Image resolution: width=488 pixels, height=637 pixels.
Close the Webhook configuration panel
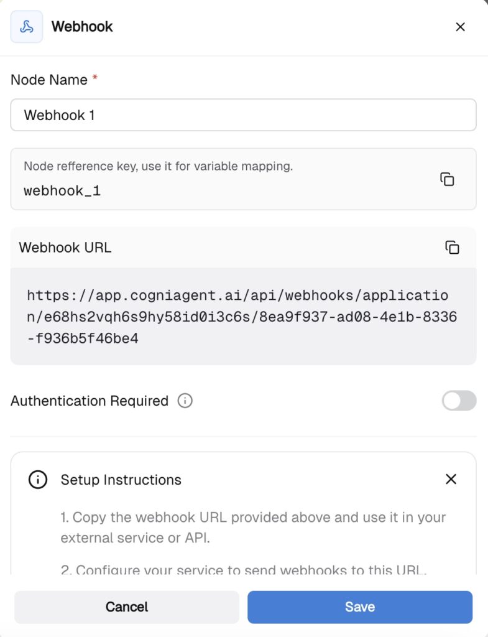[460, 27]
